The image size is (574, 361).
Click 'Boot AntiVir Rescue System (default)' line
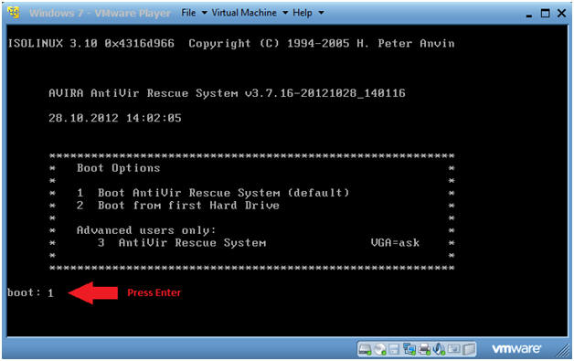213,193
